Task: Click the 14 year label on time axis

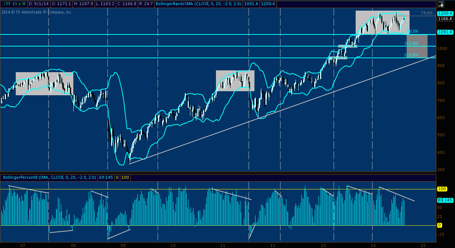Action: coord(373,245)
